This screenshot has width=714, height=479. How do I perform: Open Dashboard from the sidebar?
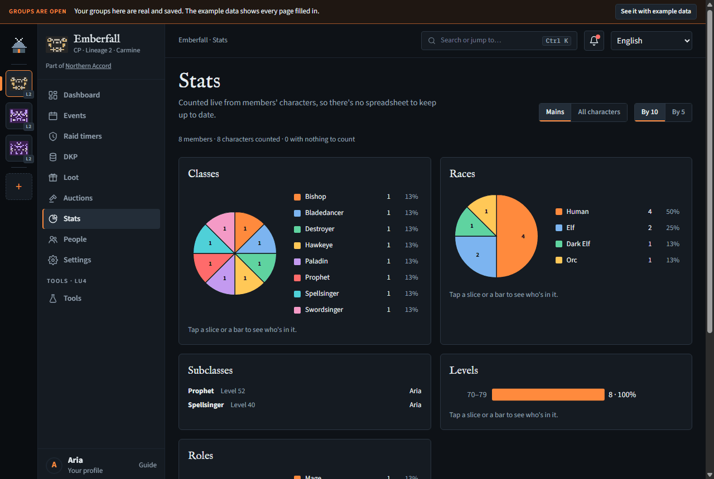pyautogui.click(x=101, y=95)
